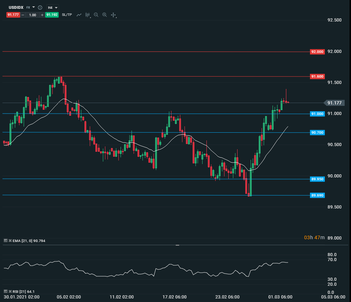Screen dimensions: 351x302
Task: Zoom in the chart
Action: click(105, 15)
